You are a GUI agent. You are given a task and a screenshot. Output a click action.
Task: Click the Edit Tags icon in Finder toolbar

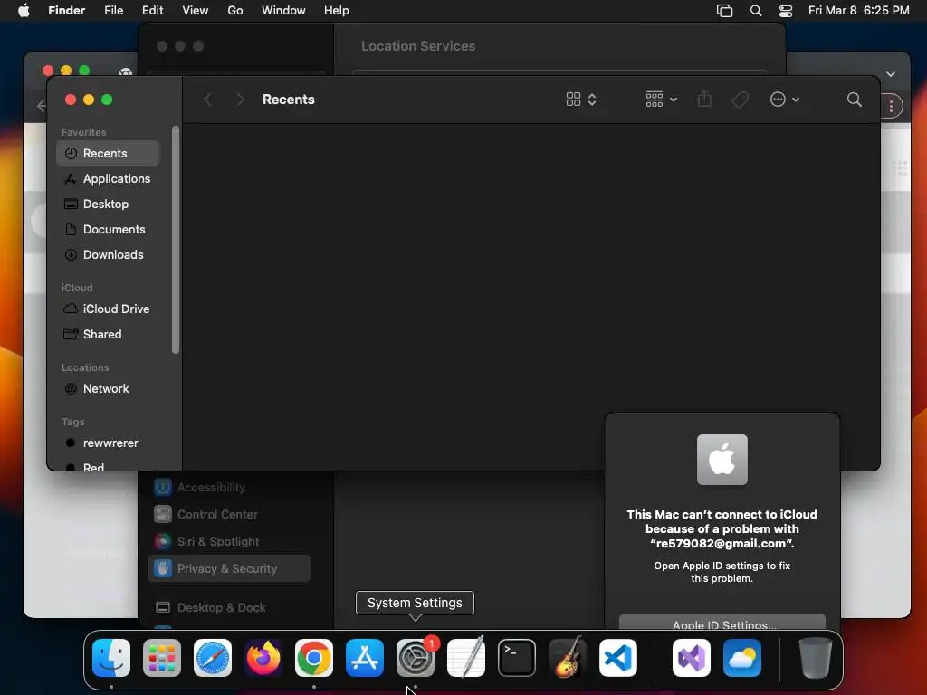point(740,100)
